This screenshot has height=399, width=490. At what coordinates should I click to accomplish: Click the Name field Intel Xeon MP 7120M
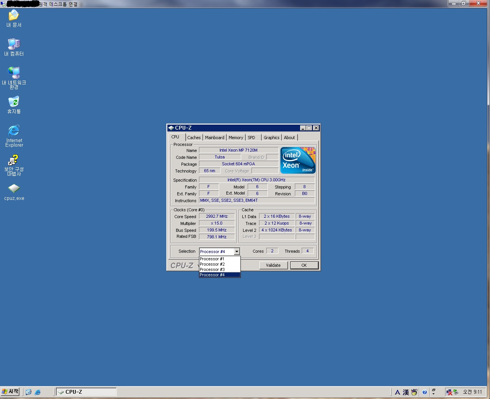[x=239, y=150]
